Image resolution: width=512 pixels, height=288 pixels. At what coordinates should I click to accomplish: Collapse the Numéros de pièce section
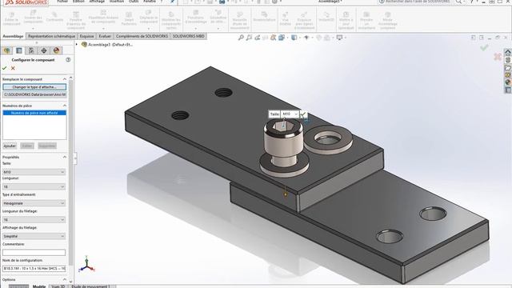[64, 106]
